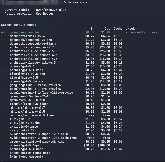Click the $12.00 output price for gemini-3.1-pro
The image size is (165, 162).
(105, 89)
